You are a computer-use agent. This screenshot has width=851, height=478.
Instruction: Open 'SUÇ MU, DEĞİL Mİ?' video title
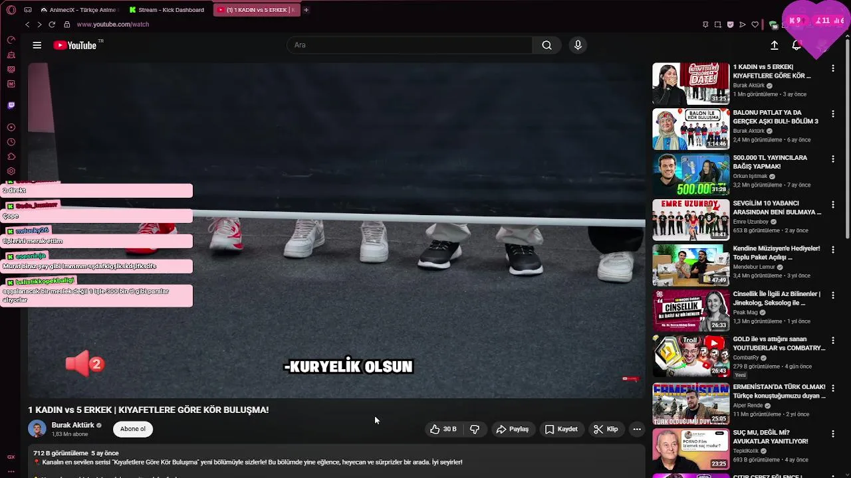point(771,436)
